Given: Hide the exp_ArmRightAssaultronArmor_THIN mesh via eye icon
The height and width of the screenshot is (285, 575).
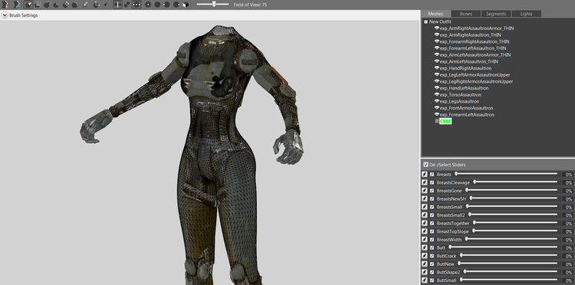Looking at the screenshot, I should coord(437,28).
